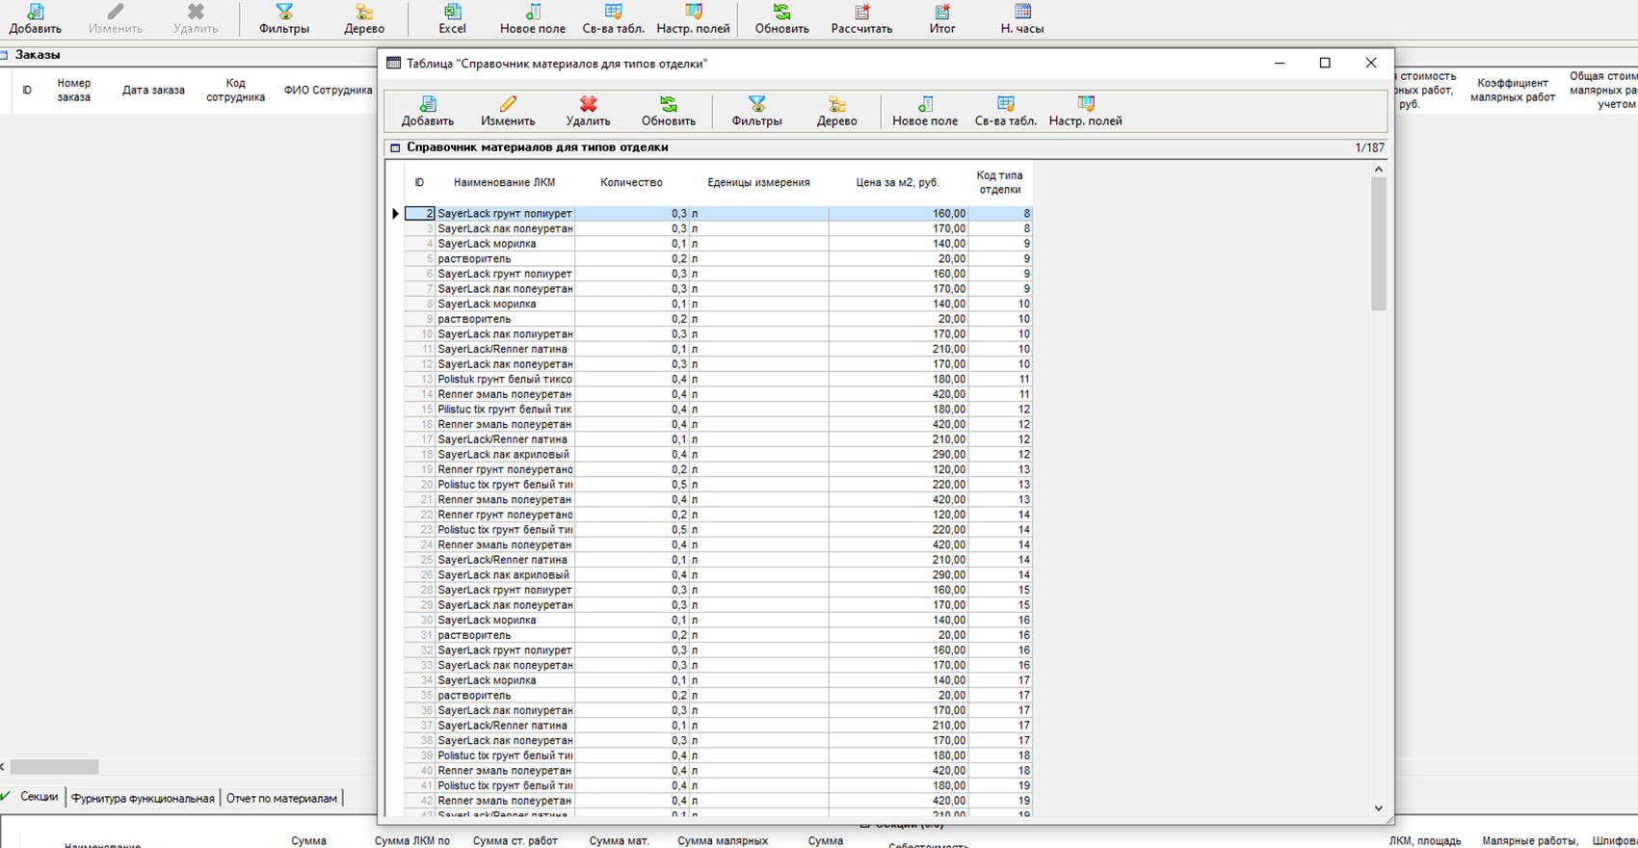Switch to the Фурнитура функциональная tab
The width and height of the screenshot is (1638, 848).
(x=143, y=798)
